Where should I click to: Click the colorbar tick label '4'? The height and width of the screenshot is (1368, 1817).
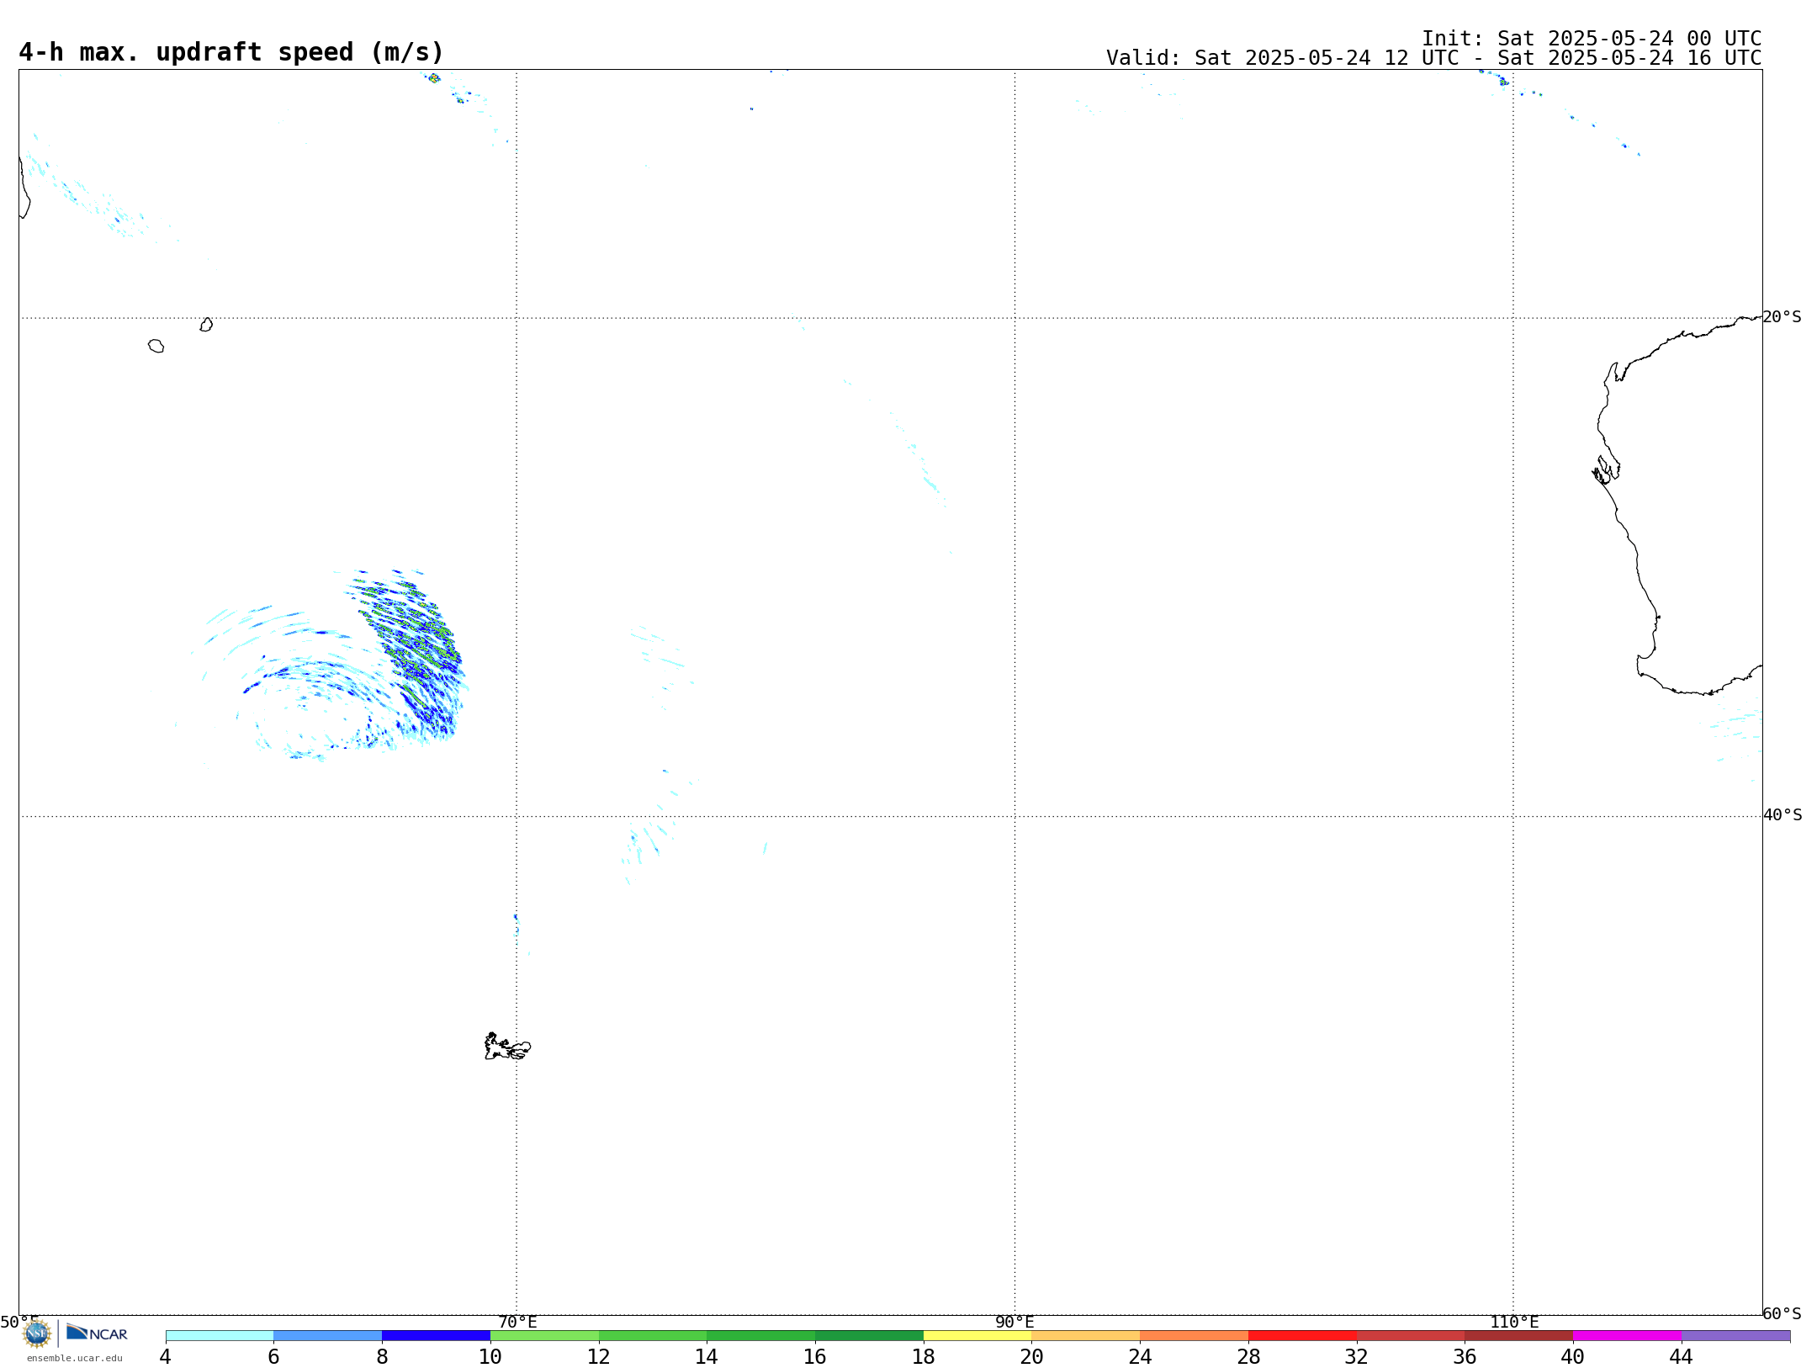click(166, 1356)
